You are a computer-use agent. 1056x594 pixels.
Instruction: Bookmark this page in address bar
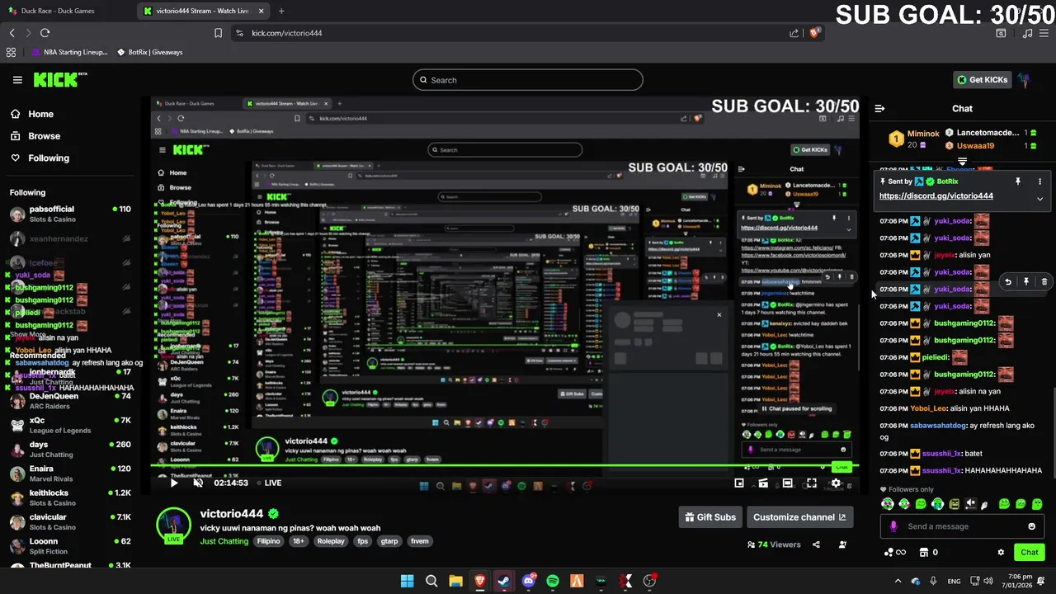218,33
